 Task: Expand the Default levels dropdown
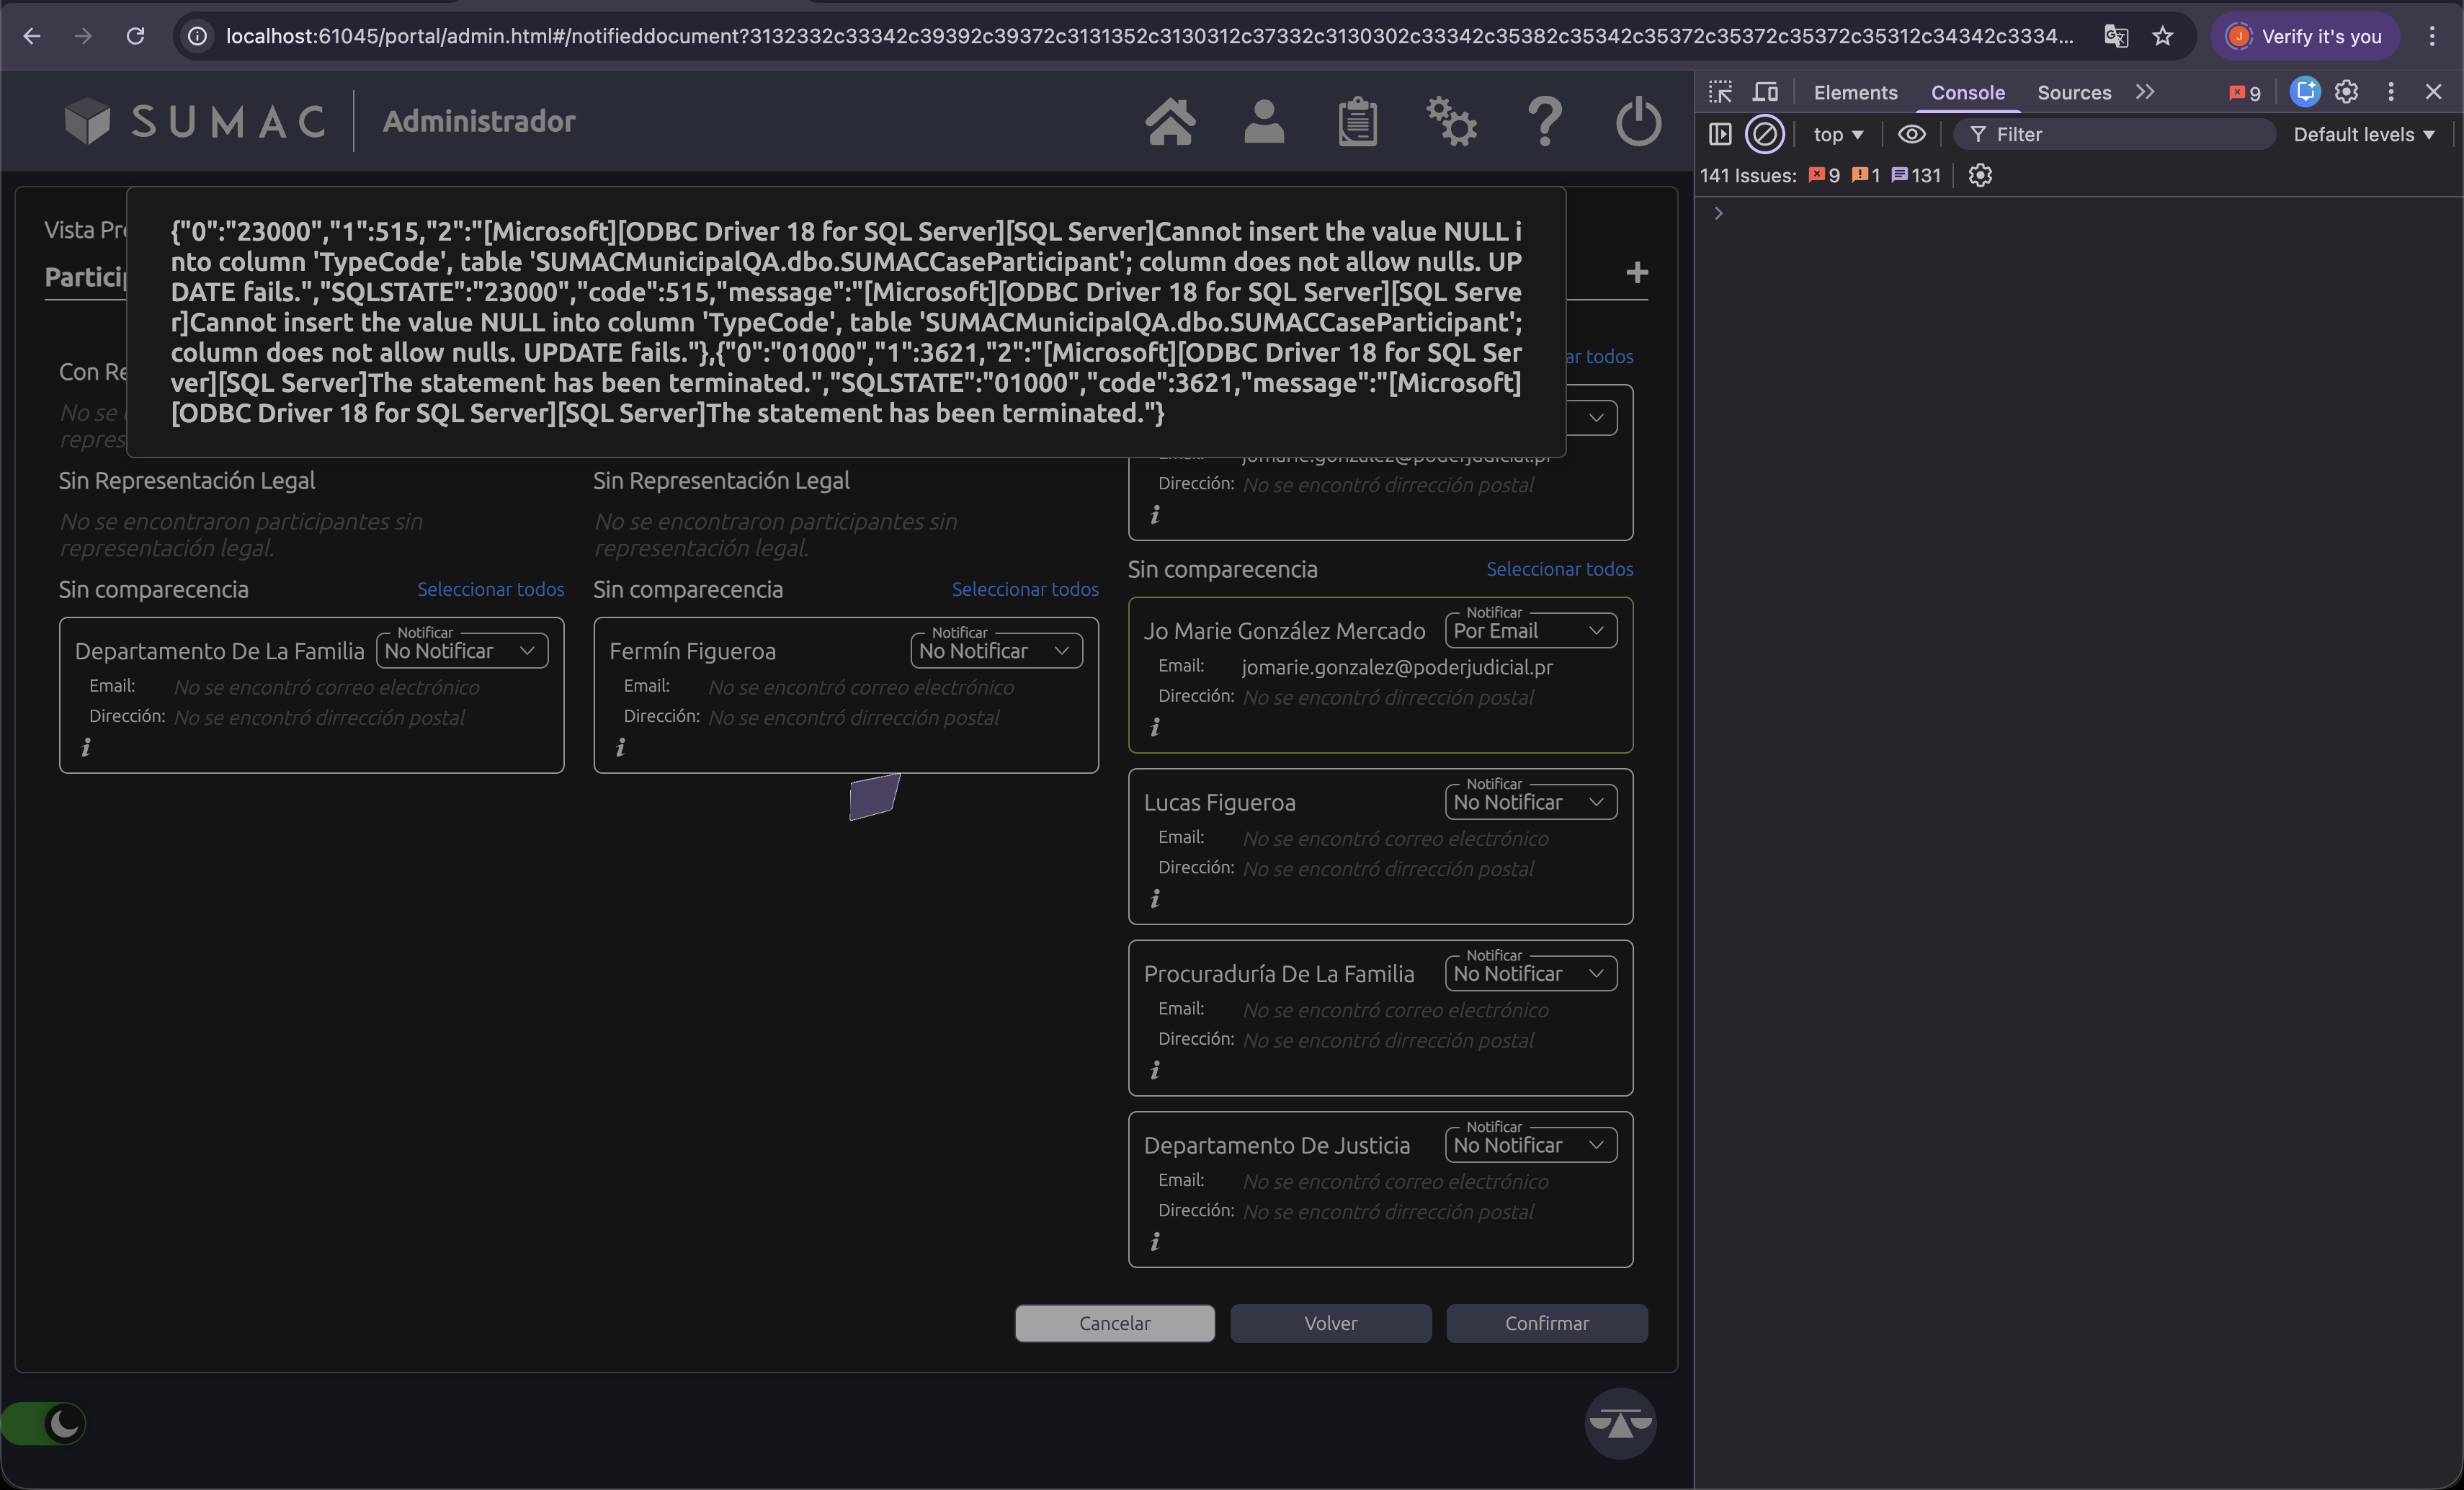2363,134
